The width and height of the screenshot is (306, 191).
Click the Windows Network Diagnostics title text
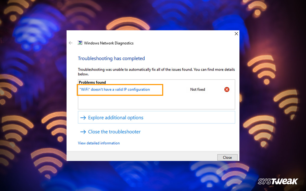[x=109, y=43]
